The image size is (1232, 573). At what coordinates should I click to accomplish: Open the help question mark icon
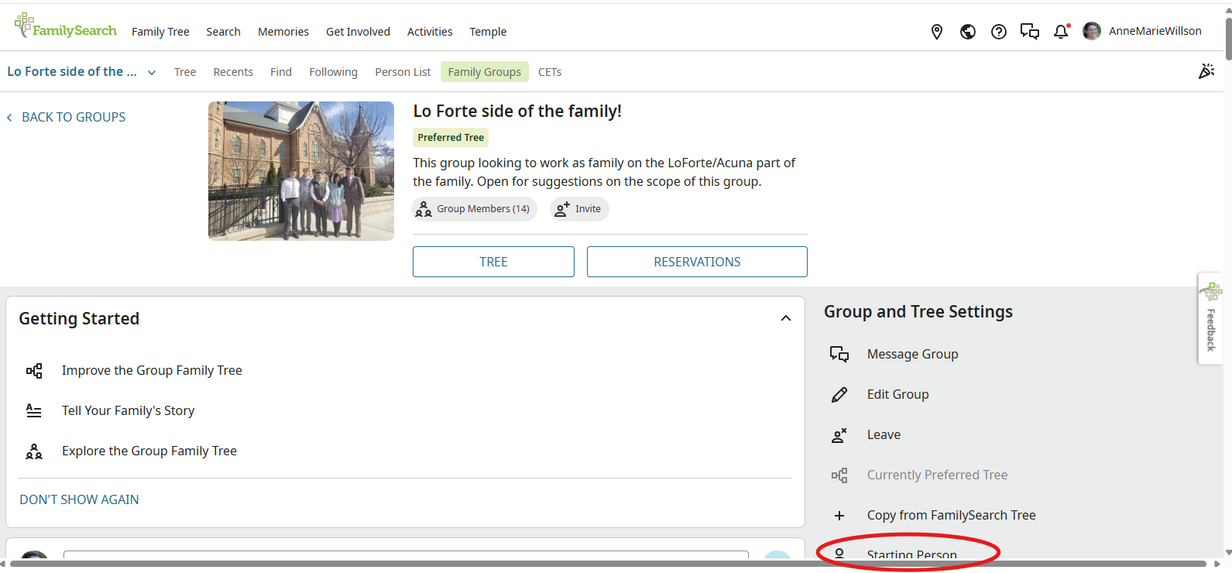pos(999,32)
